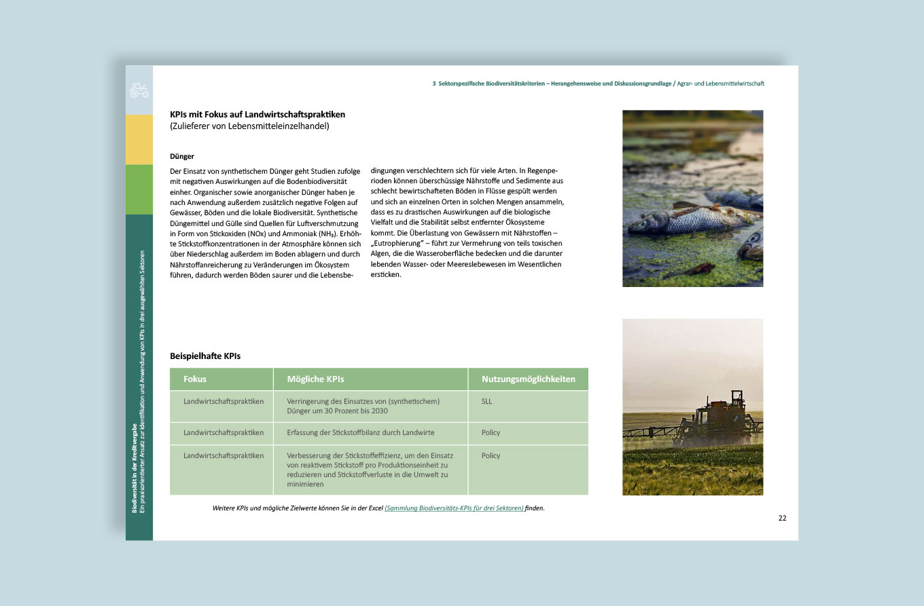Select the dead fish photograph
This screenshot has height=606, width=924.
click(692, 199)
